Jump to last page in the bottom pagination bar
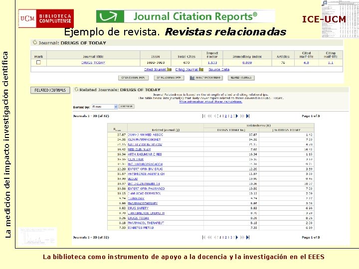 [248, 238]
